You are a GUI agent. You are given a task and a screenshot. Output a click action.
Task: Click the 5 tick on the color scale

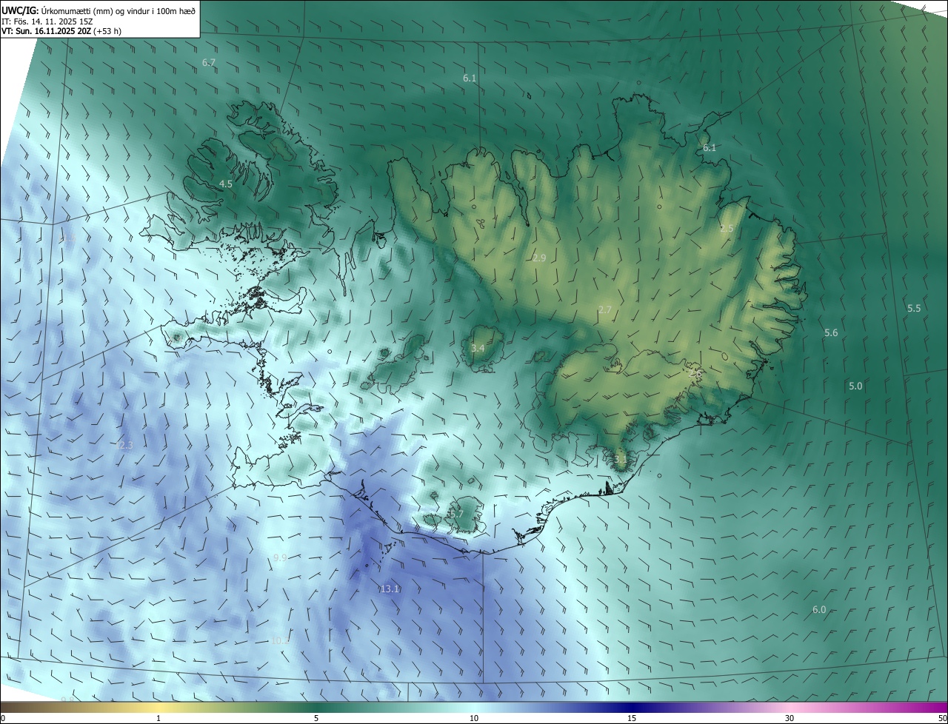point(316,718)
